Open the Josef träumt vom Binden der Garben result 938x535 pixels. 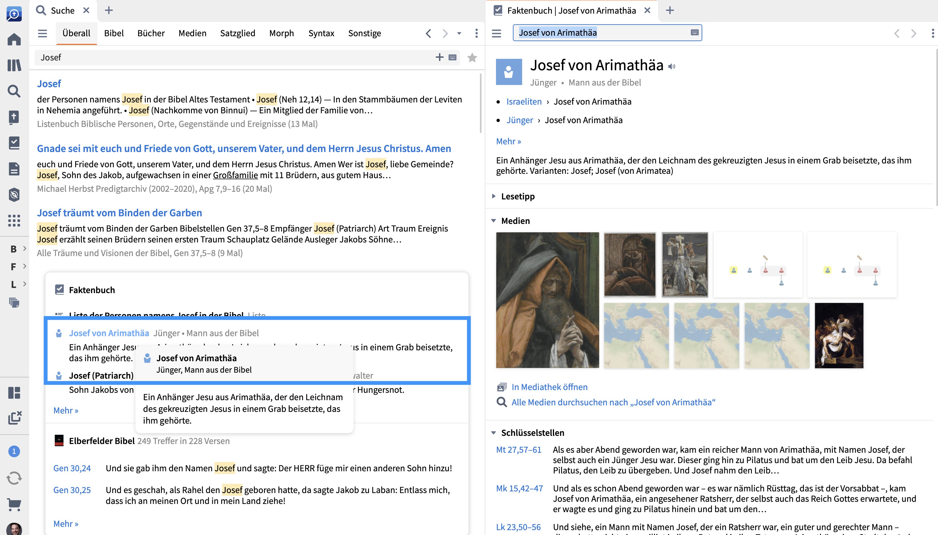click(119, 213)
